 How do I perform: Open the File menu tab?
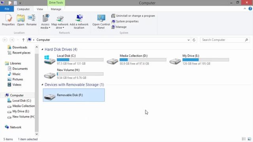point(7,9)
